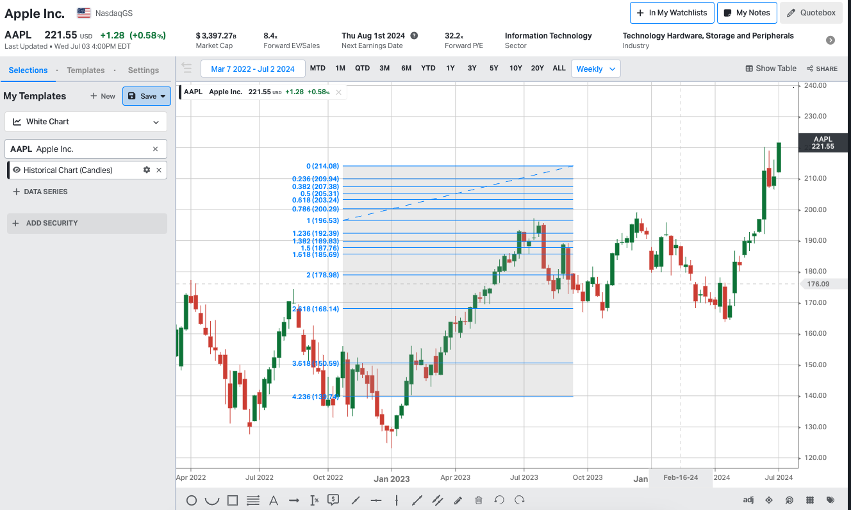
Task: Open Historical Chart (Candles) gear settings
Action: click(x=147, y=170)
